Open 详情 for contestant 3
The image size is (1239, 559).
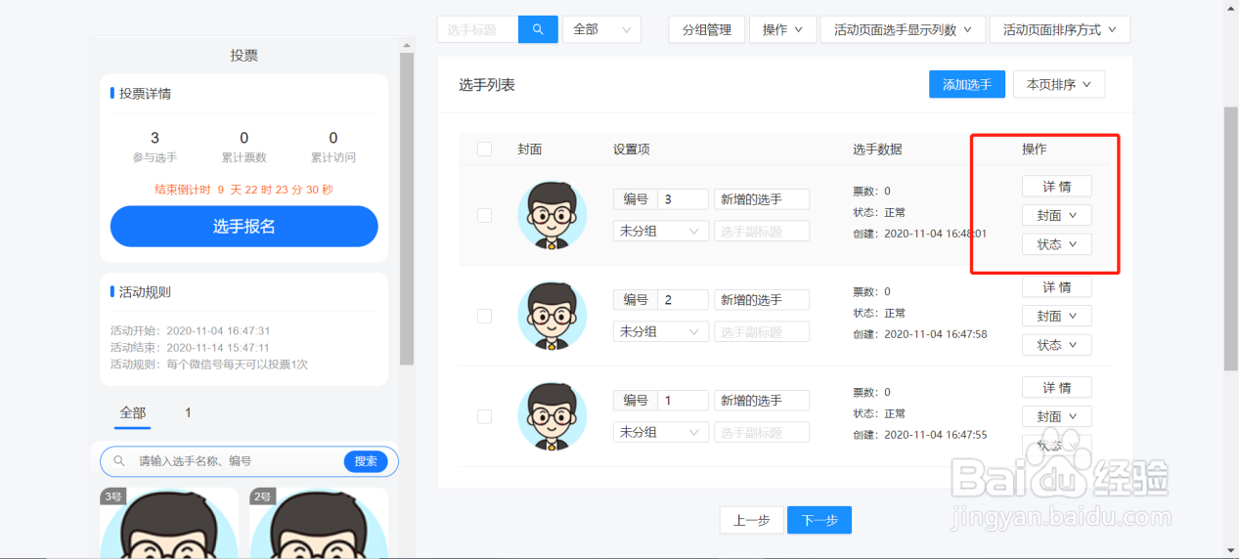pyautogui.click(x=1056, y=186)
